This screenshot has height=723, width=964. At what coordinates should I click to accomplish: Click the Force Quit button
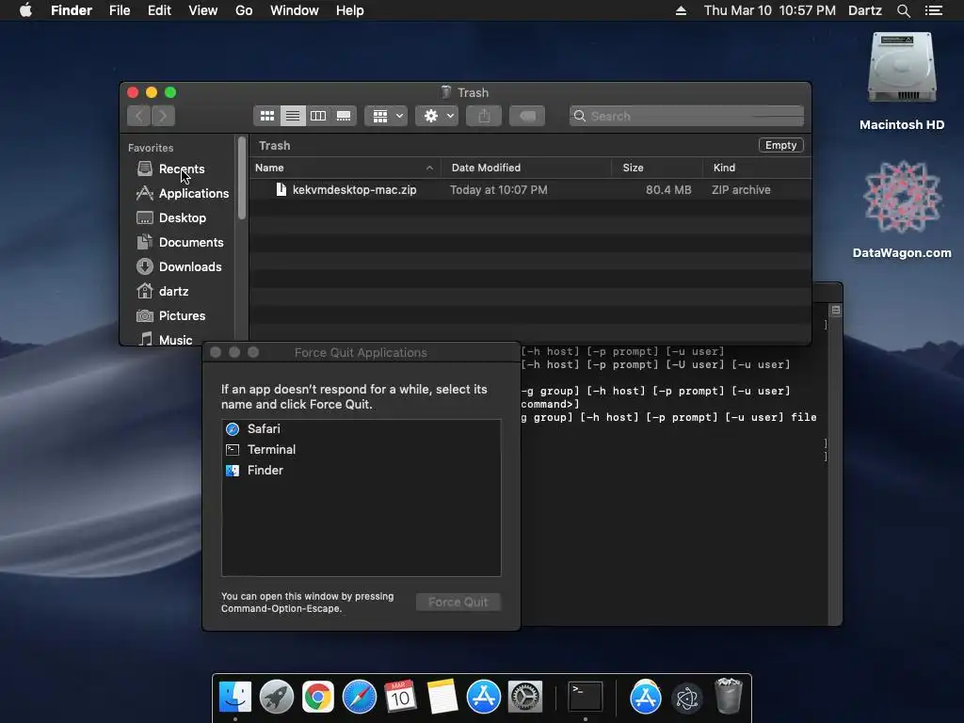(x=458, y=602)
